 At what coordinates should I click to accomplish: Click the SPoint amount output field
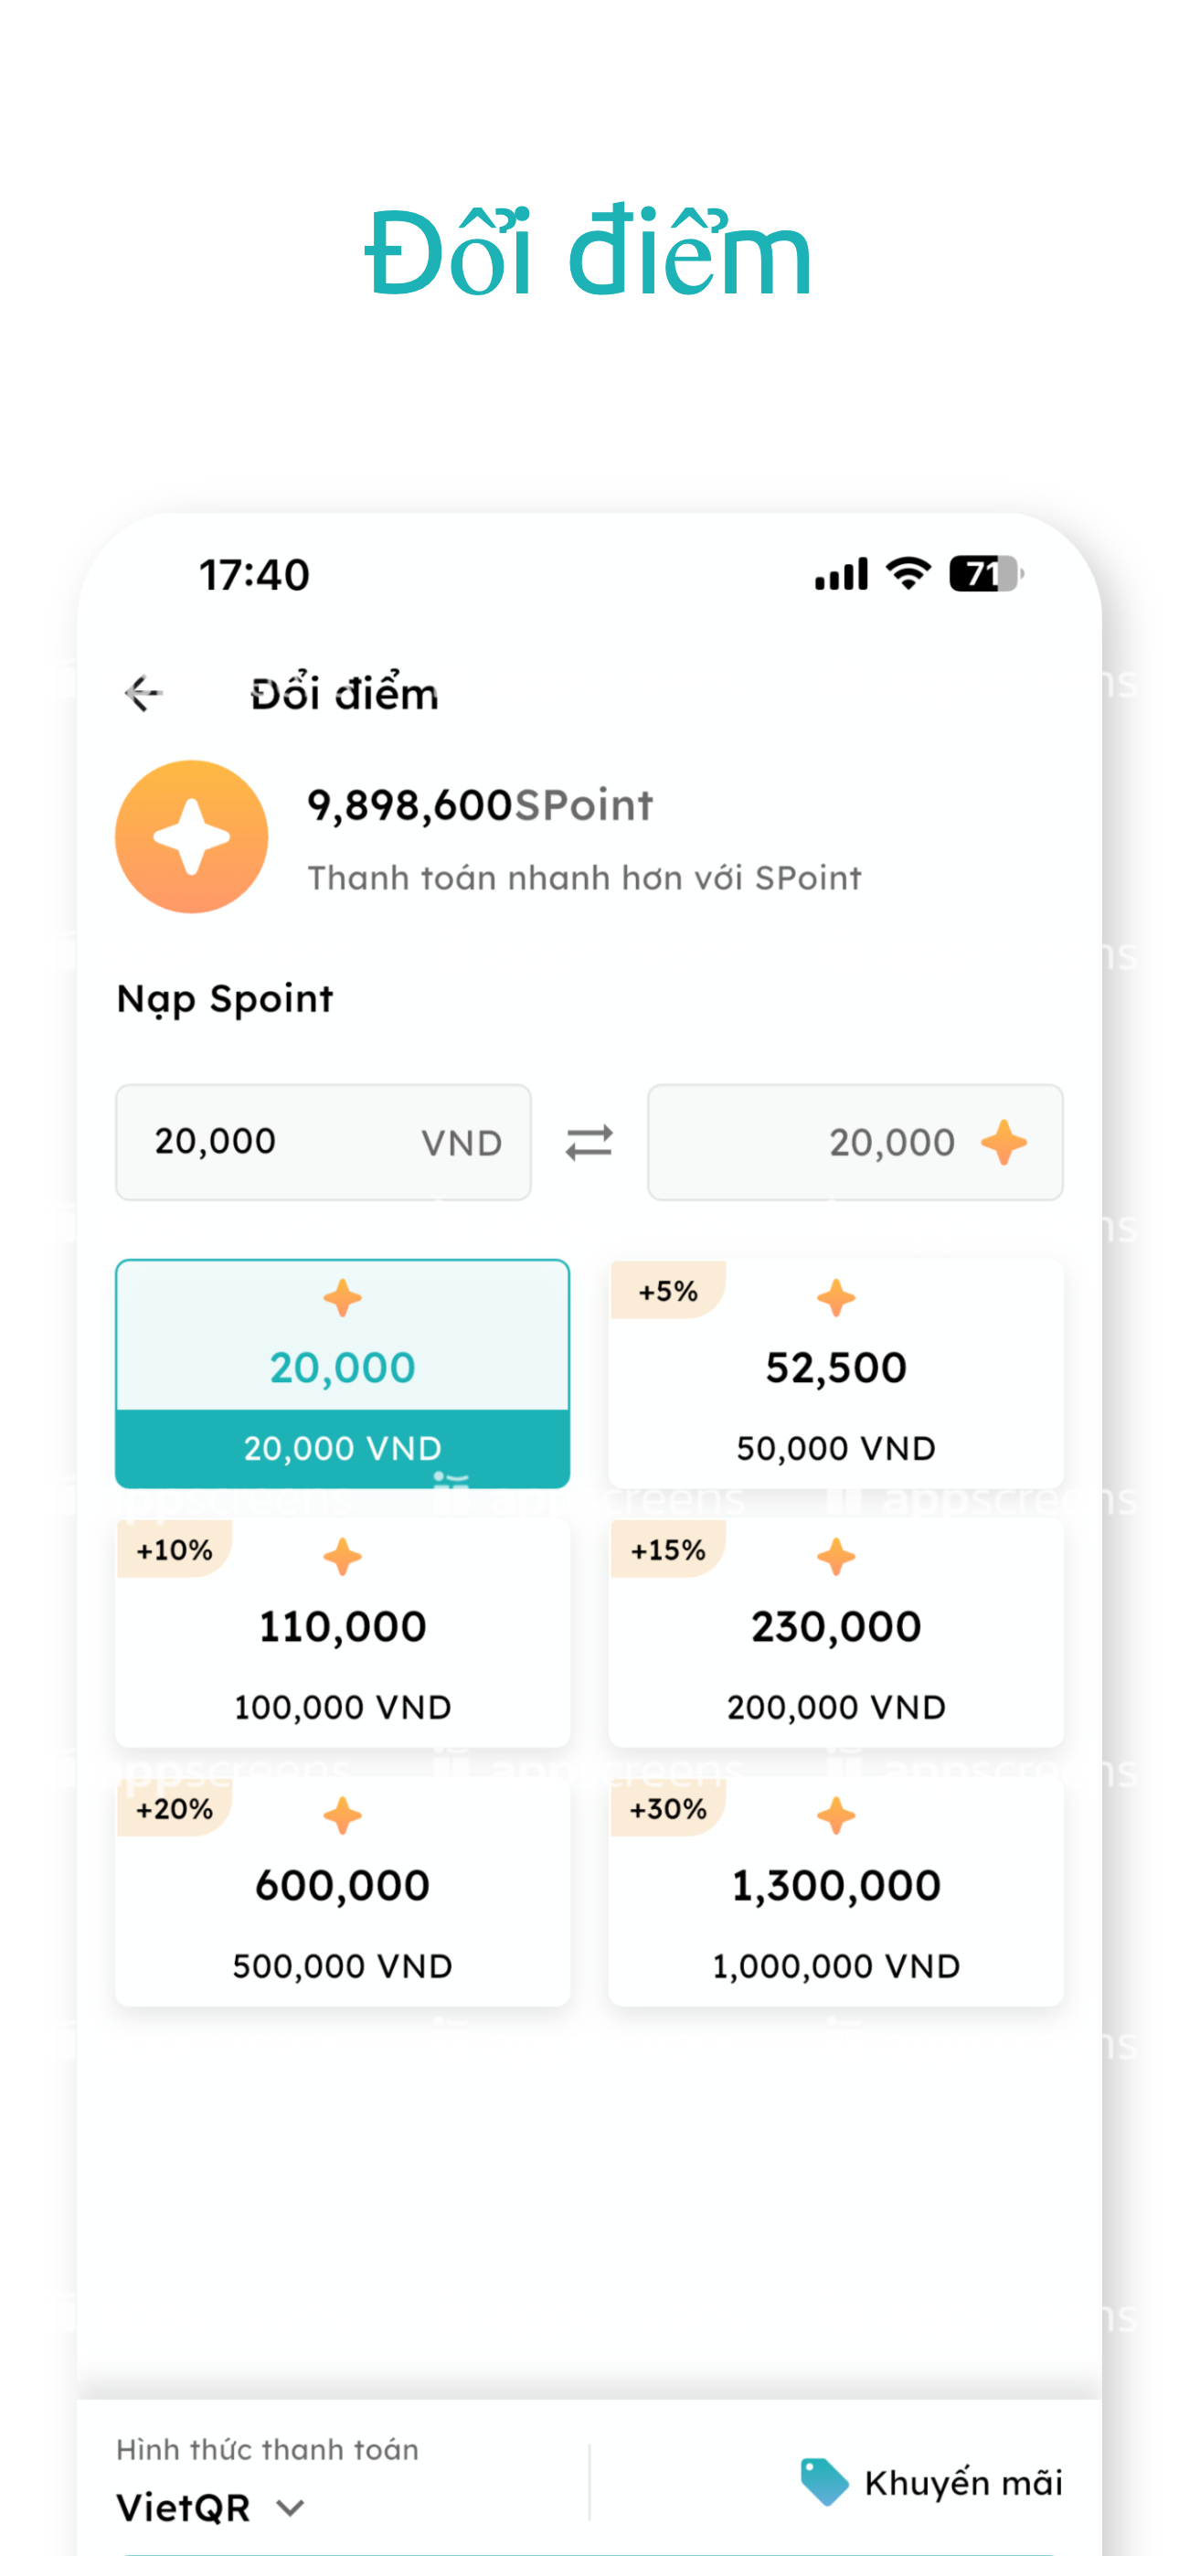click(x=855, y=1142)
